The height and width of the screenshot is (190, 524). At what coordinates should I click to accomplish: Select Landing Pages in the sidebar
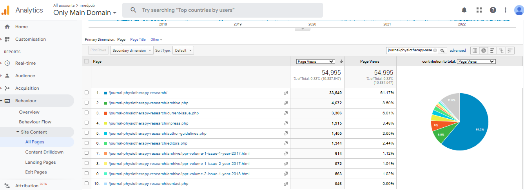point(40,162)
